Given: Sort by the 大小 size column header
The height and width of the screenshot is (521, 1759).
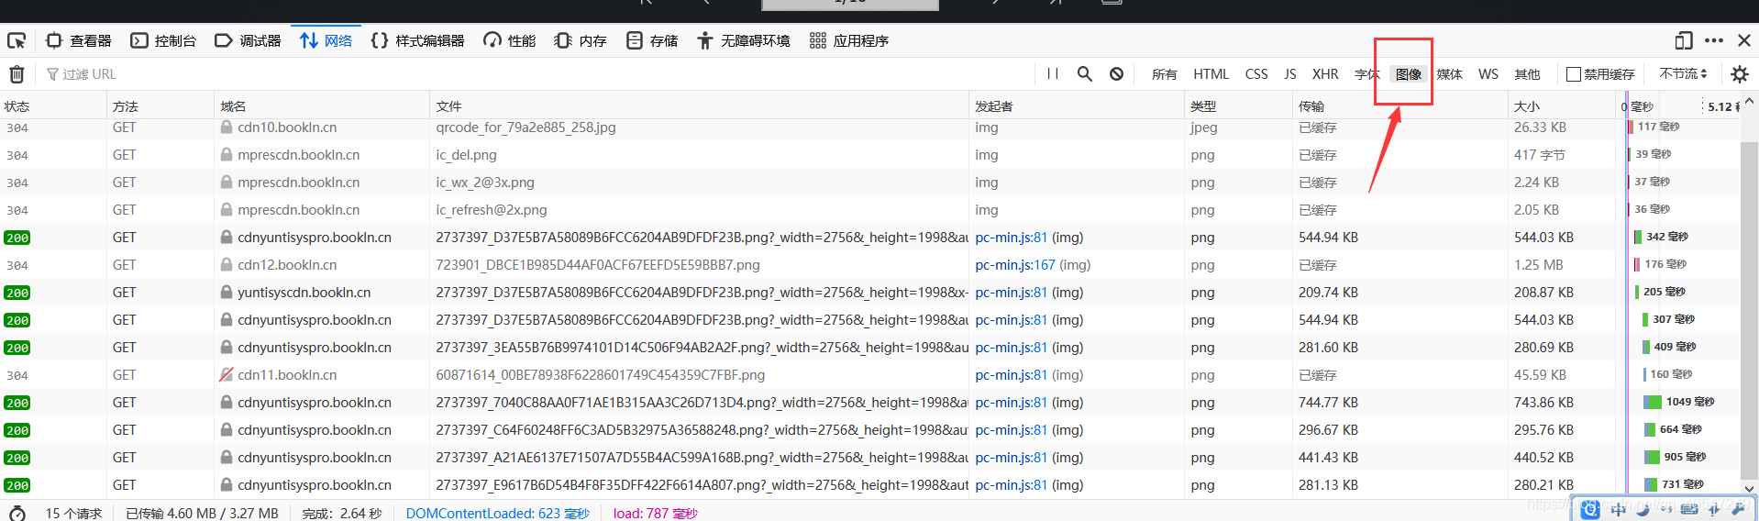Looking at the screenshot, I should click(1562, 106).
